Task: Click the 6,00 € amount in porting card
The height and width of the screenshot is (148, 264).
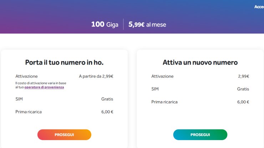Action: [107, 112]
